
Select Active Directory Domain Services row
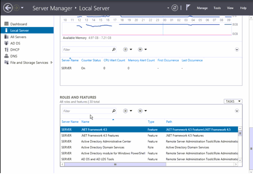point(149,147)
